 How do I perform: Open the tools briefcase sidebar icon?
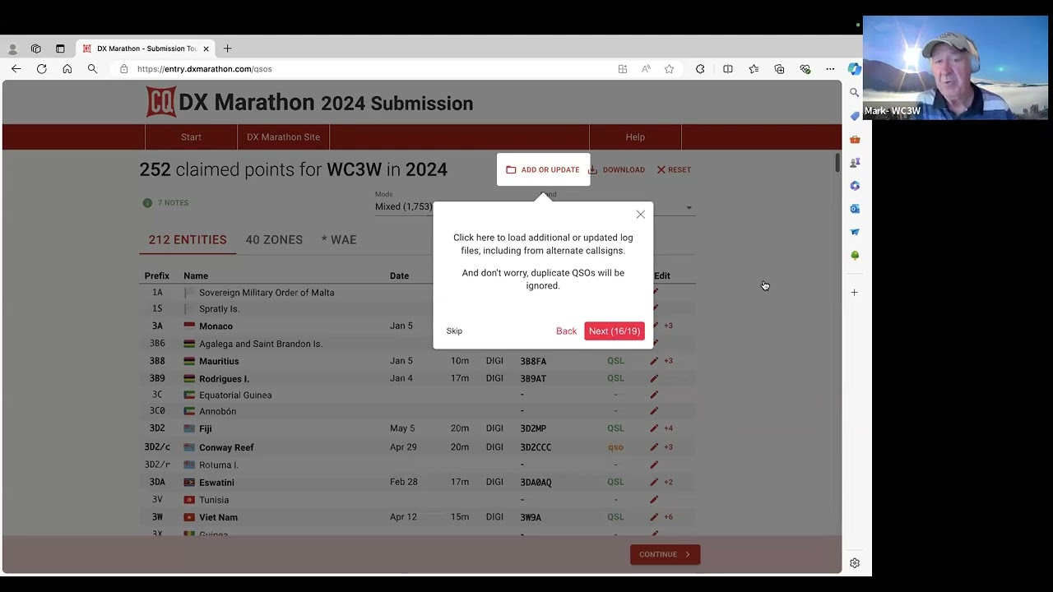coord(855,140)
